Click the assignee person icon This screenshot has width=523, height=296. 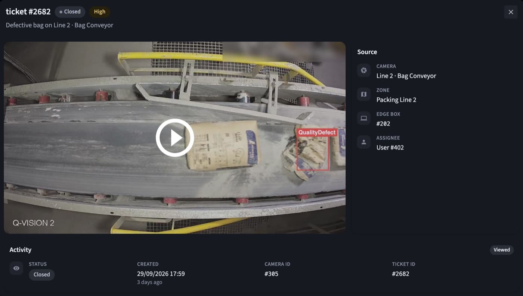click(x=364, y=142)
